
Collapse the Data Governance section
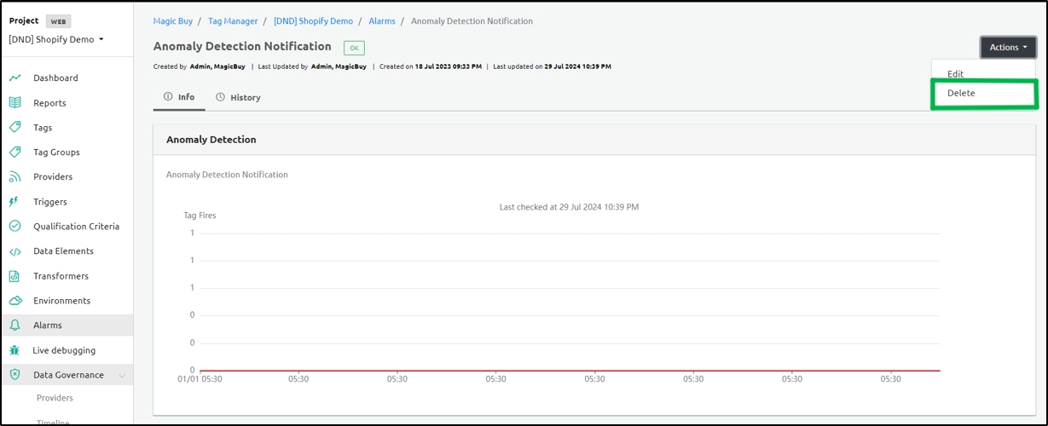tap(122, 376)
